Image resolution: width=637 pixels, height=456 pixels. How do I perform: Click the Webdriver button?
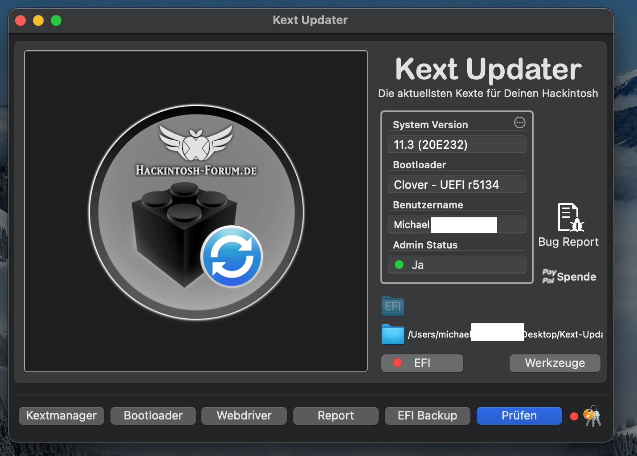[244, 415]
